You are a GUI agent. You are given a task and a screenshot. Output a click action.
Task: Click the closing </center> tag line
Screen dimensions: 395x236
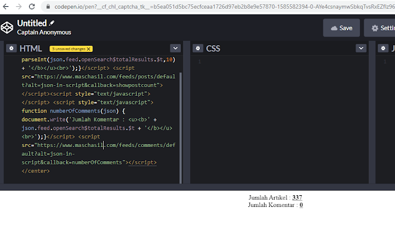36,171
